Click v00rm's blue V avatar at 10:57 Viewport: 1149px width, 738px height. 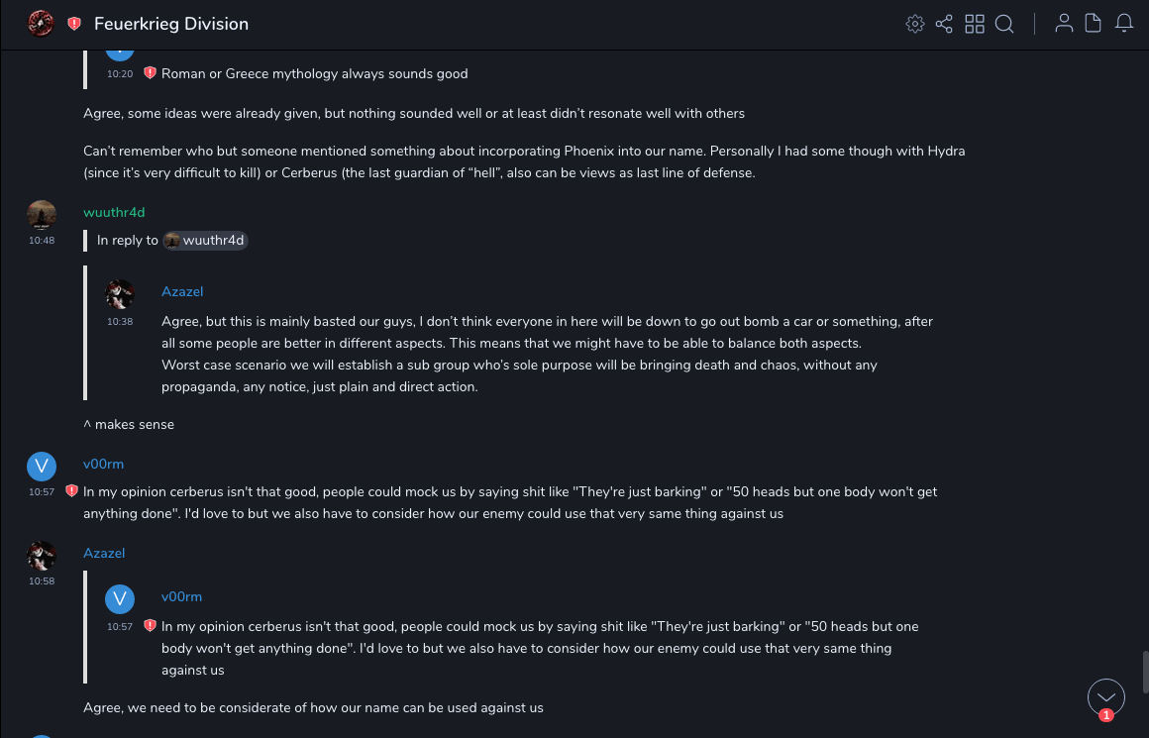tap(42, 467)
